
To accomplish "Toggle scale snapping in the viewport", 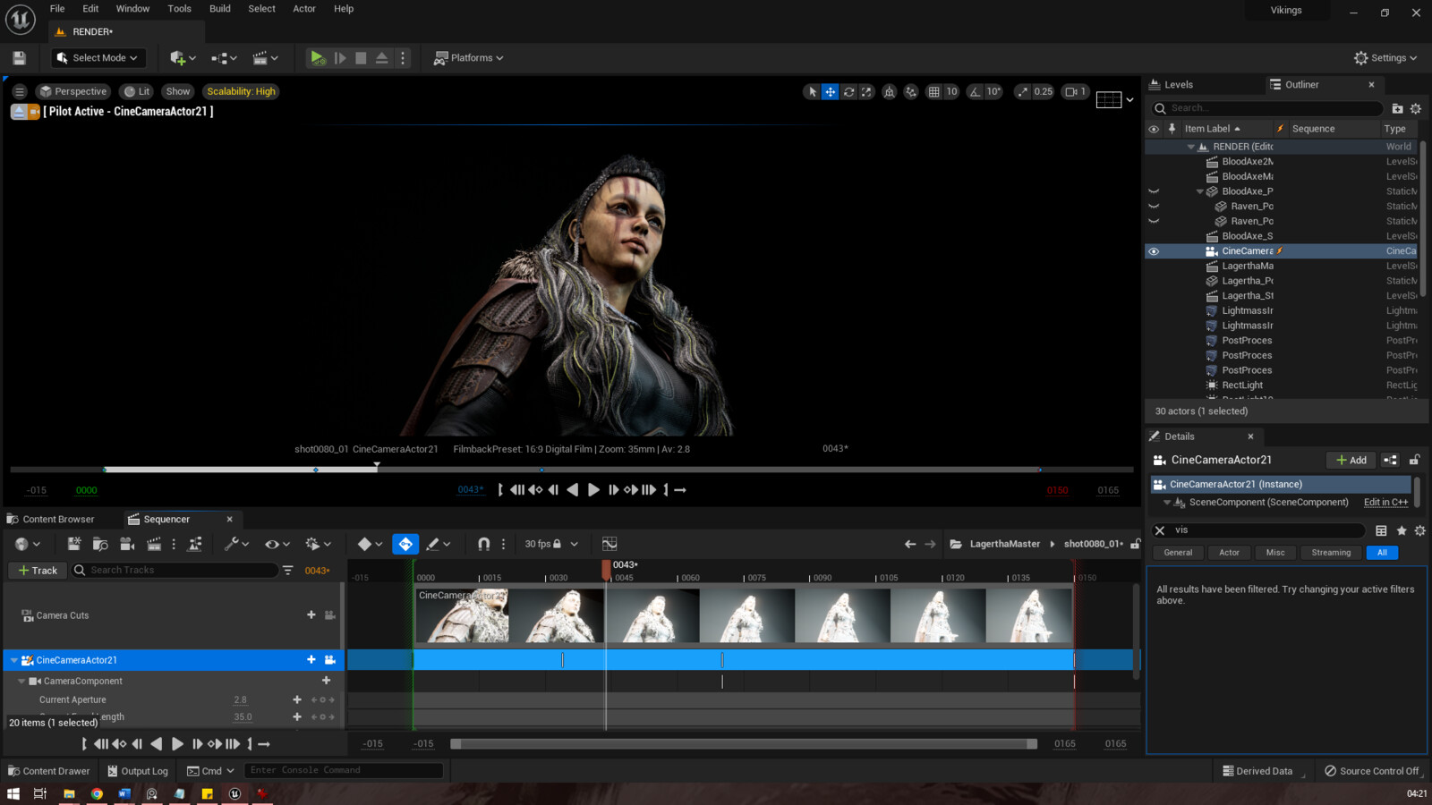I will tap(1023, 91).
